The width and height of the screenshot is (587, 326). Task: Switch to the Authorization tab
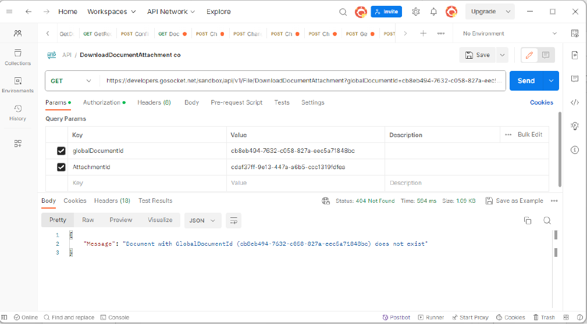tap(104, 102)
